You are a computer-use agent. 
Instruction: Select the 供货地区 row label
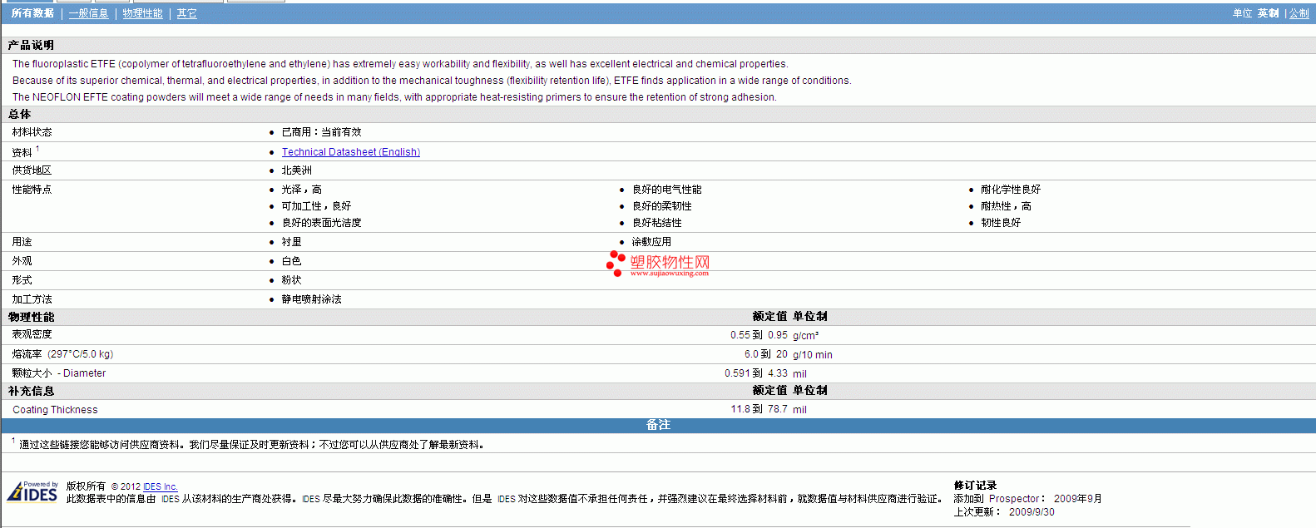32,170
